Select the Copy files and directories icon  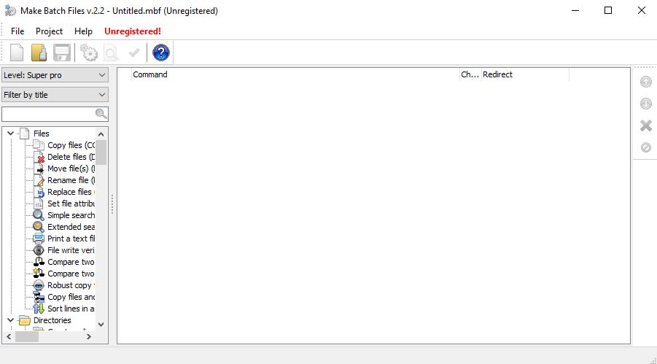coord(39,297)
